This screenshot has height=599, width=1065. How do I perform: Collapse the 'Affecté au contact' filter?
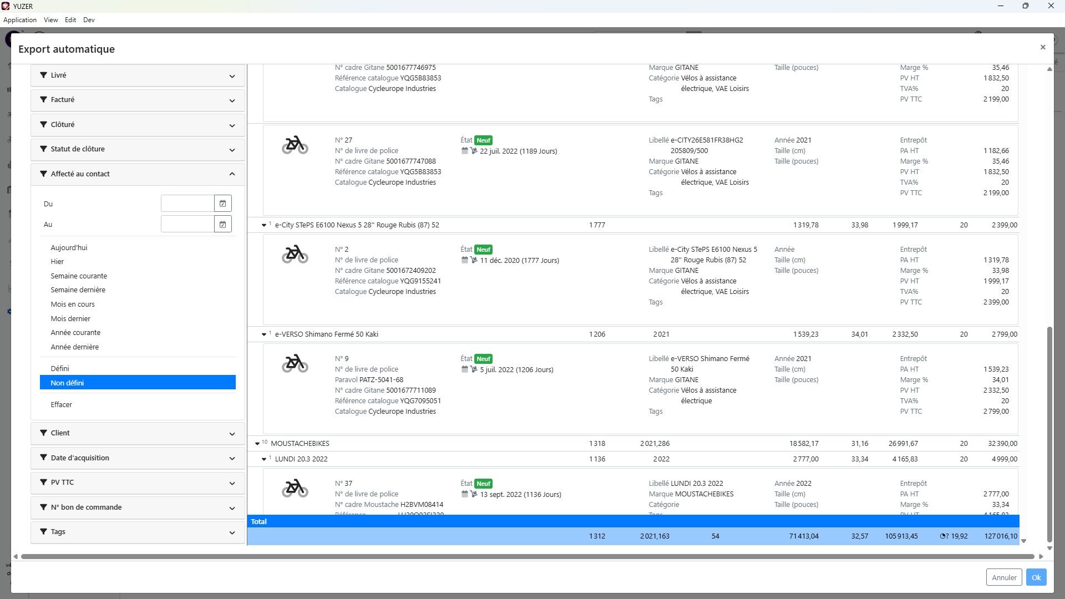232,174
